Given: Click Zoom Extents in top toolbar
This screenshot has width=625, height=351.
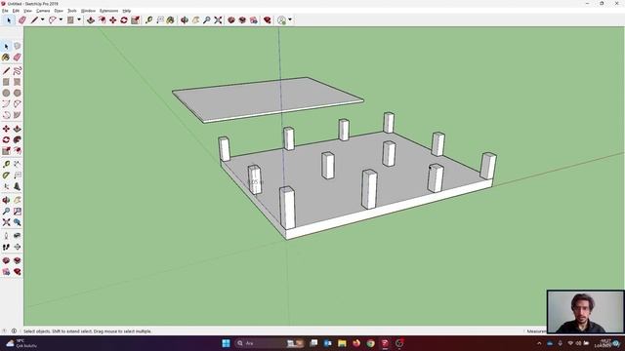Looking at the screenshot, I should pyautogui.click(x=218, y=19).
